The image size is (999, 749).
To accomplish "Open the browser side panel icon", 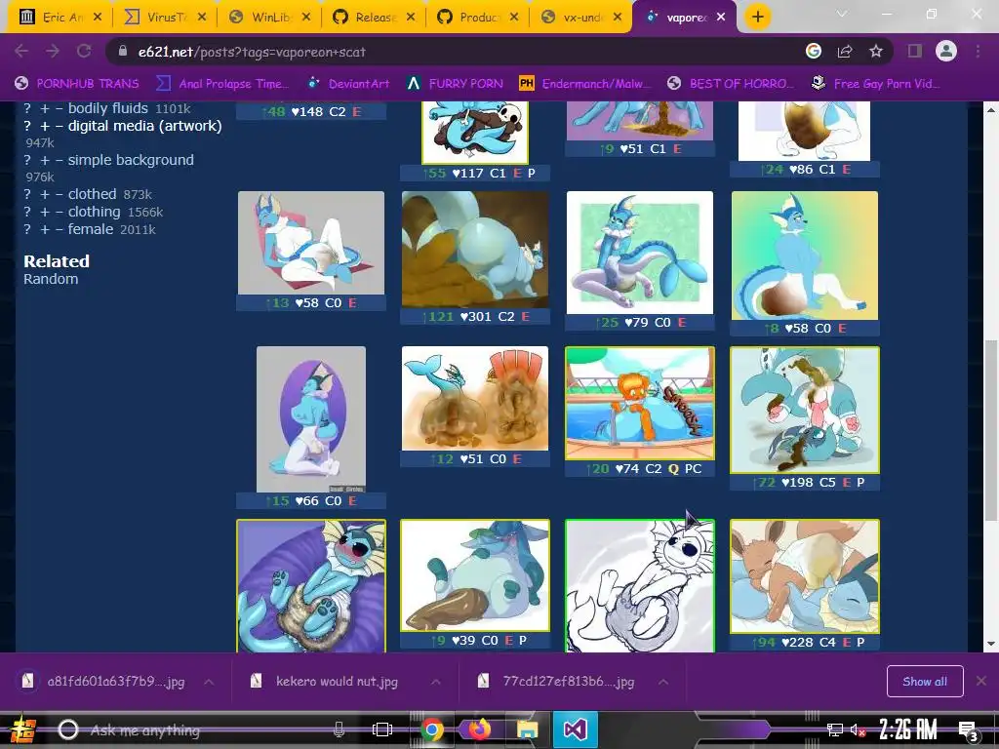I will click(915, 51).
